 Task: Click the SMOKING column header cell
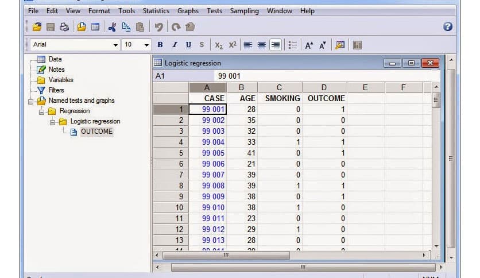click(x=280, y=98)
